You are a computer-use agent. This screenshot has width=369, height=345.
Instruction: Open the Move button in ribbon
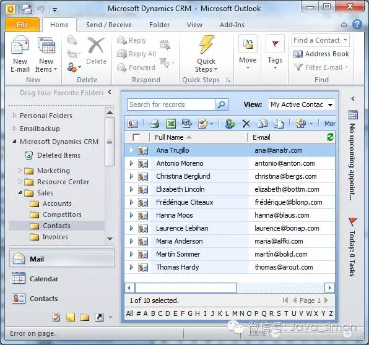tap(248, 52)
